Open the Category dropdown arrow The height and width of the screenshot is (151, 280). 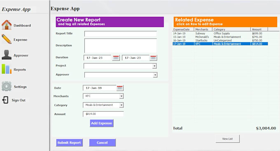point(121,105)
